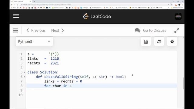
Task: Open the Python3 language dropdown
Action: [34, 41]
